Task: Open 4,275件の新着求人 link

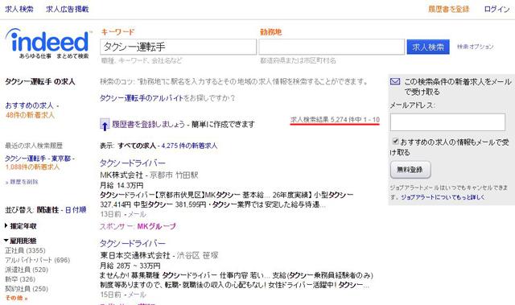Action: click(189, 146)
